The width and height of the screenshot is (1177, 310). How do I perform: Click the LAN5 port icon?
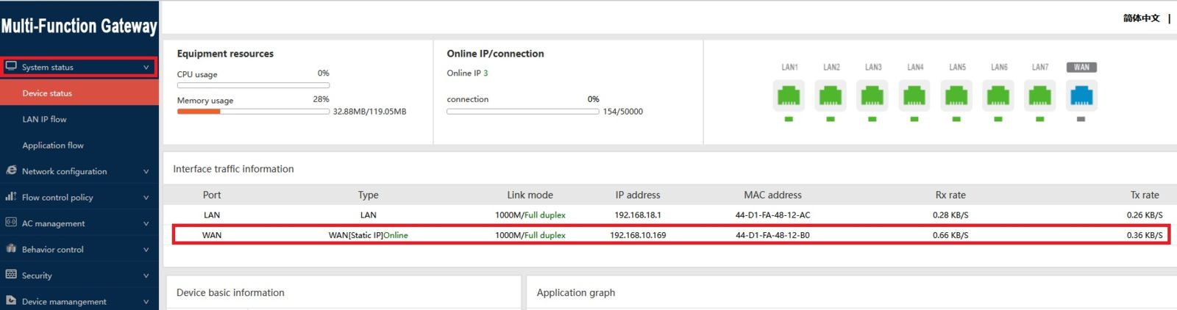(956, 95)
